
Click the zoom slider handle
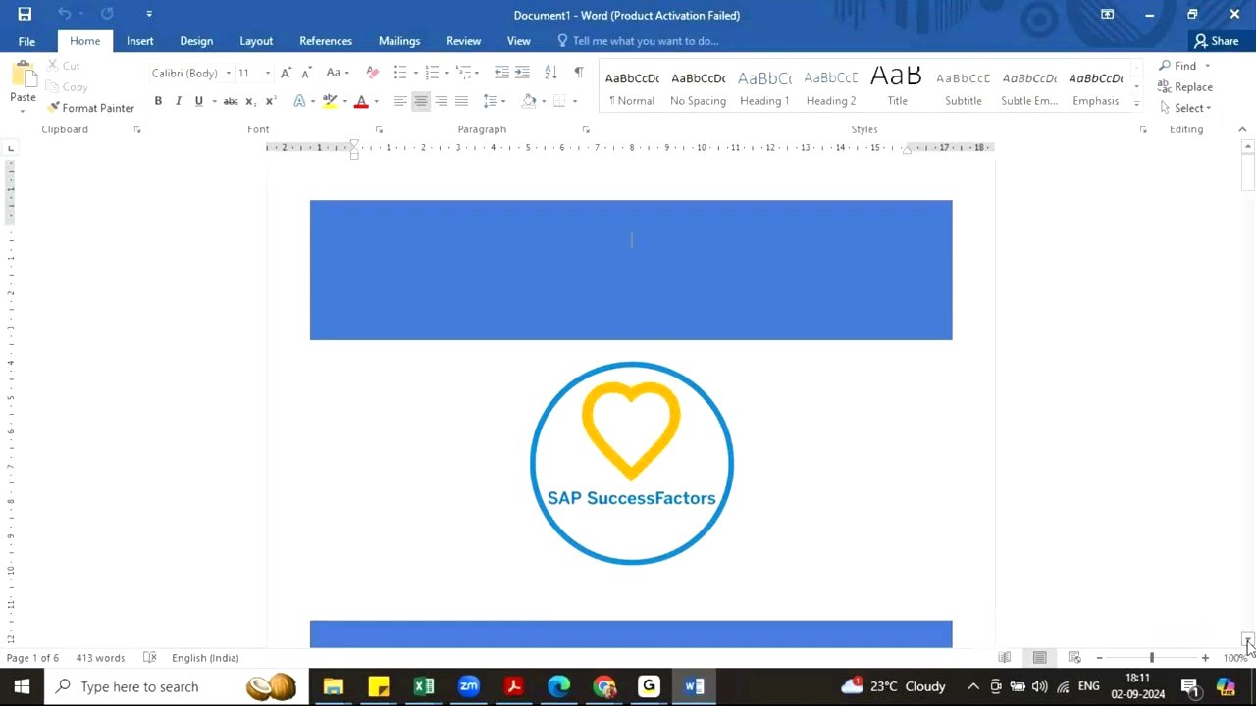pos(1152,658)
